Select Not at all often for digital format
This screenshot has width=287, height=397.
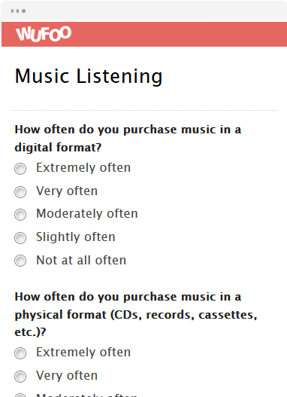(20, 261)
